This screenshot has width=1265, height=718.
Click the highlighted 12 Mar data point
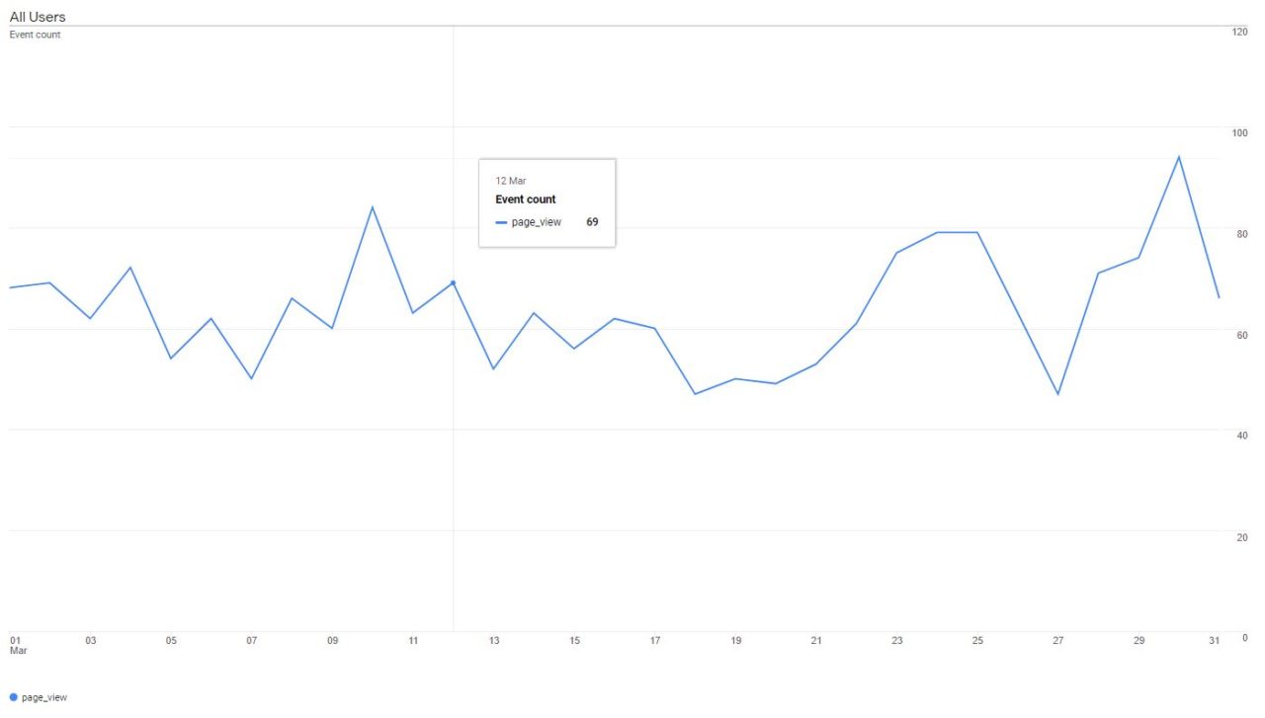(x=454, y=283)
